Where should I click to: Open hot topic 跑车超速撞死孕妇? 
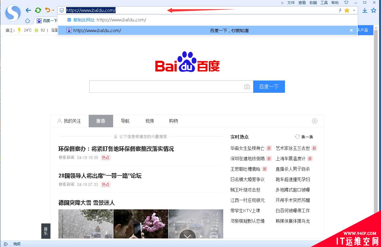293,179
